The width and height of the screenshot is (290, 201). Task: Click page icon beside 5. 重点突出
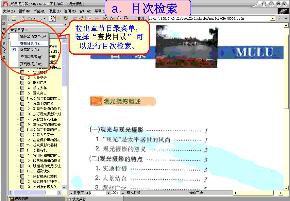pos(22,93)
